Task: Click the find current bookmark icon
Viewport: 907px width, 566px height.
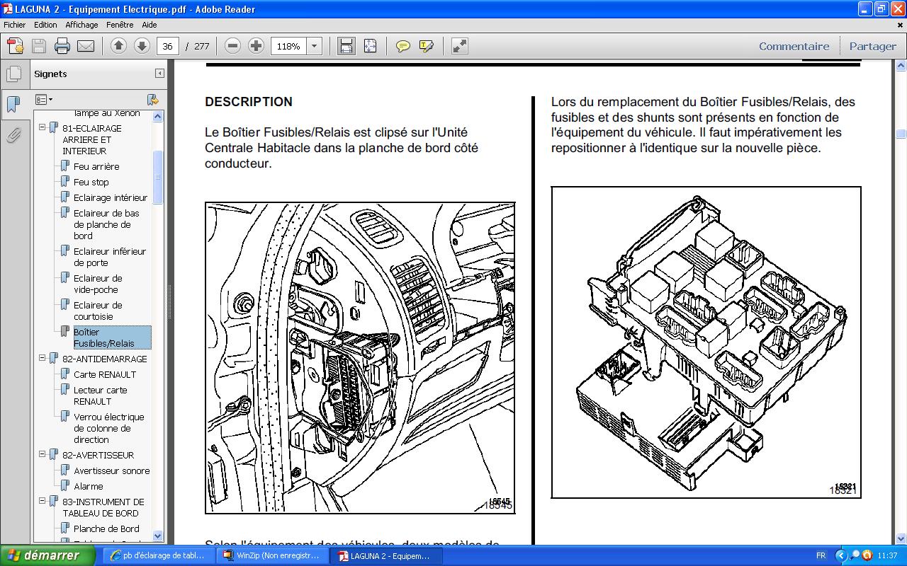Action: tap(152, 100)
